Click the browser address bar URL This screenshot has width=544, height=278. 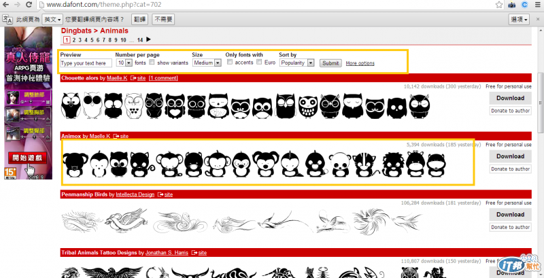tap(104, 5)
